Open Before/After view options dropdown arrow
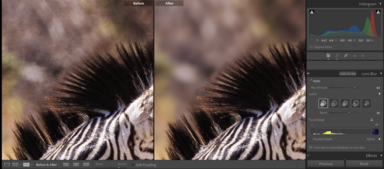 pyautogui.click(x=32, y=165)
